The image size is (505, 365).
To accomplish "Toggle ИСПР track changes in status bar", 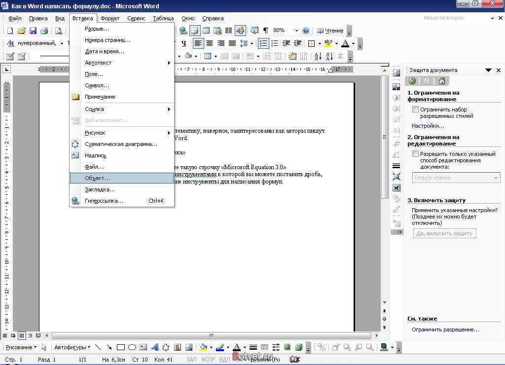I will [x=208, y=360].
